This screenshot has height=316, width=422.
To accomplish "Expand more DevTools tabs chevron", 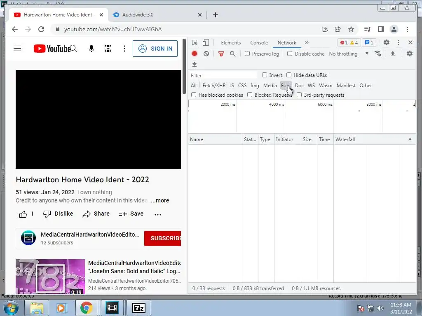I will [307, 42].
